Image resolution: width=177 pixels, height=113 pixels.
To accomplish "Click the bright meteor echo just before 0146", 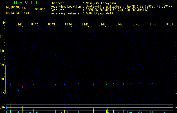I will pos(103,84).
